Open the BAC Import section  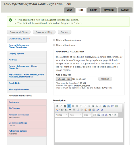tap(27, 109)
